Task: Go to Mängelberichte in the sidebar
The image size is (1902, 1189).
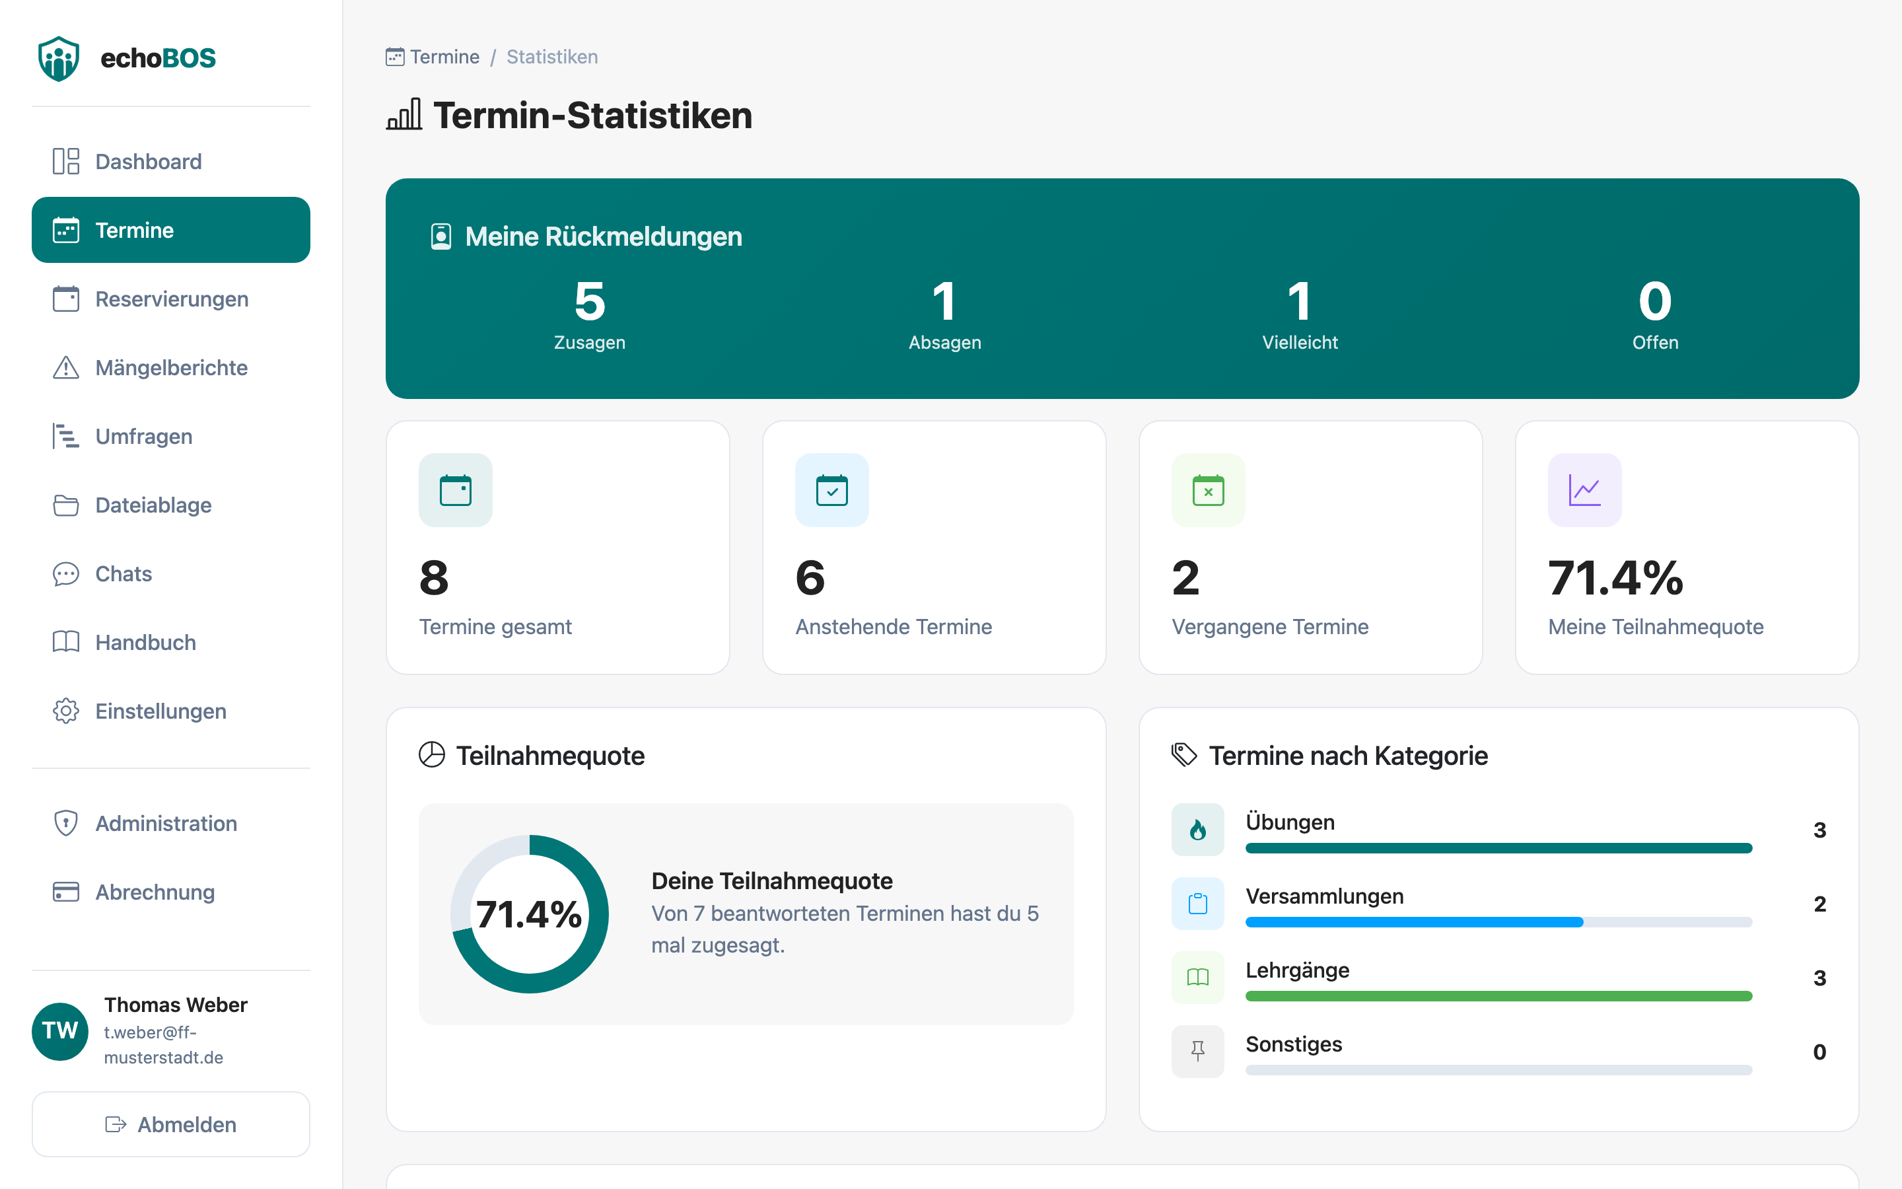Action: tap(170, 367)
